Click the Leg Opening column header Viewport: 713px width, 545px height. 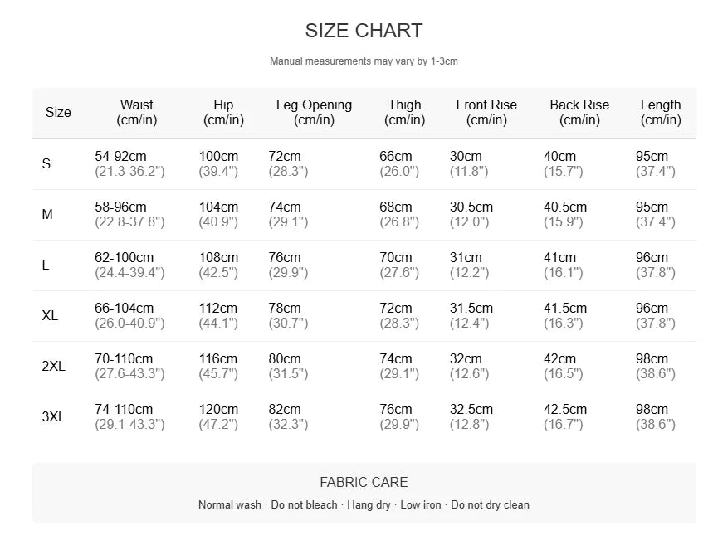[x=314, y=112]
